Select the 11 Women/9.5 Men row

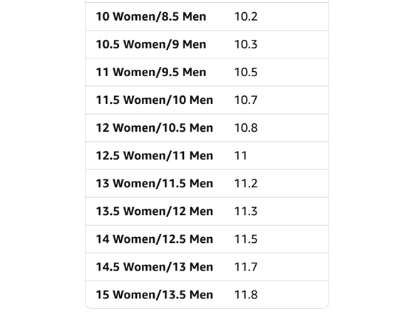[207, 72]
